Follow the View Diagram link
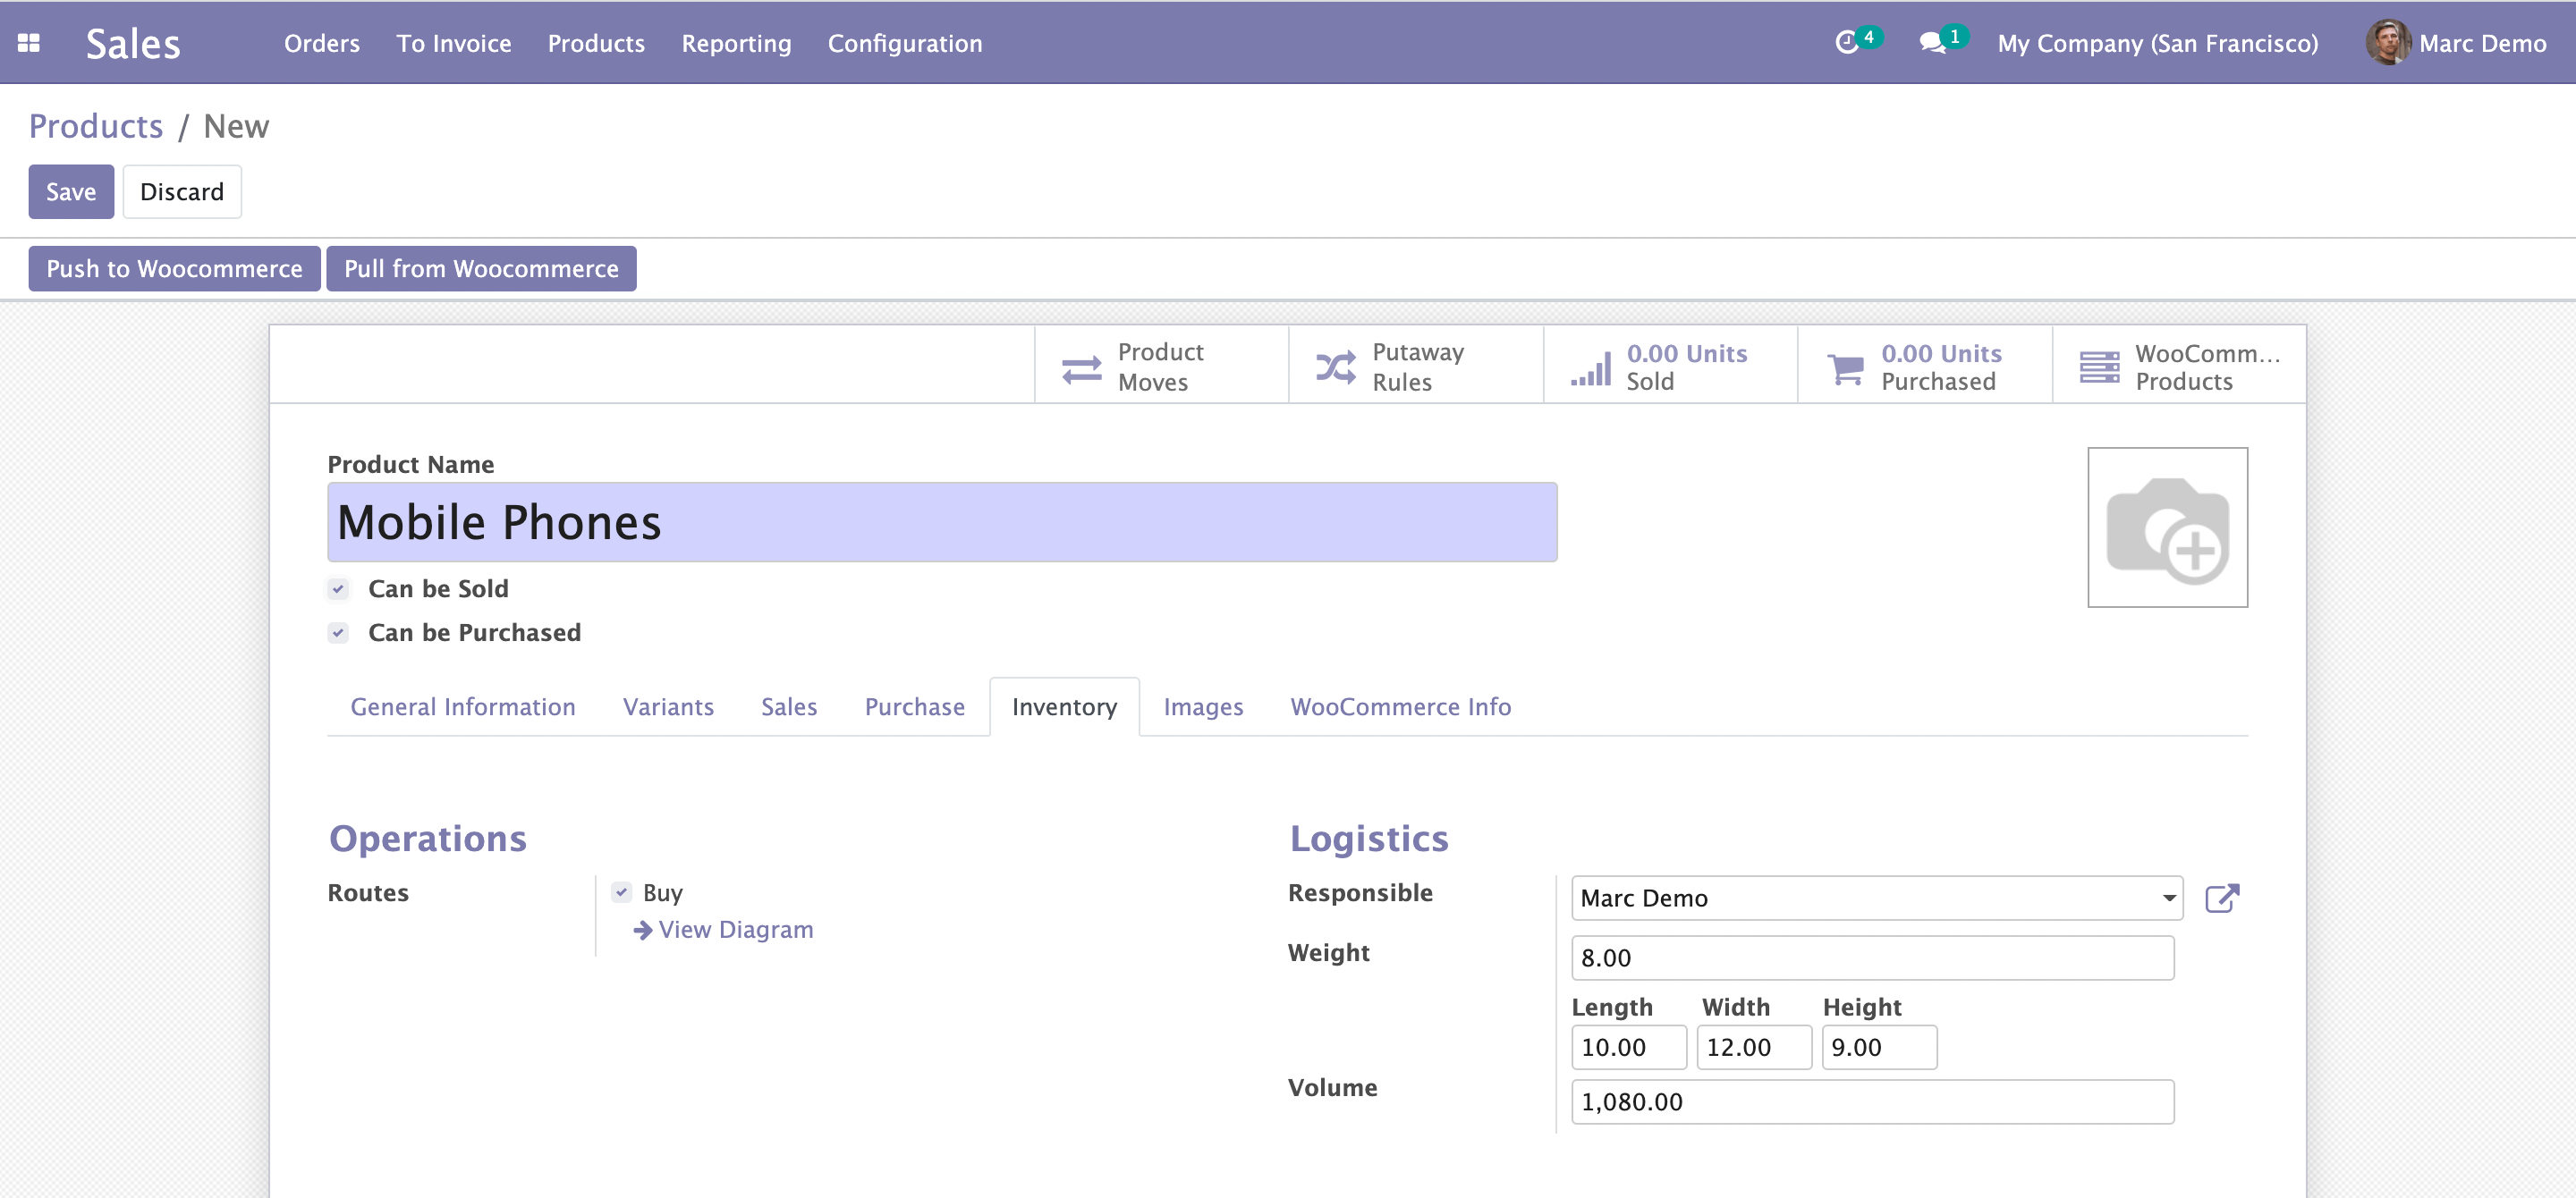 point(735,929)
